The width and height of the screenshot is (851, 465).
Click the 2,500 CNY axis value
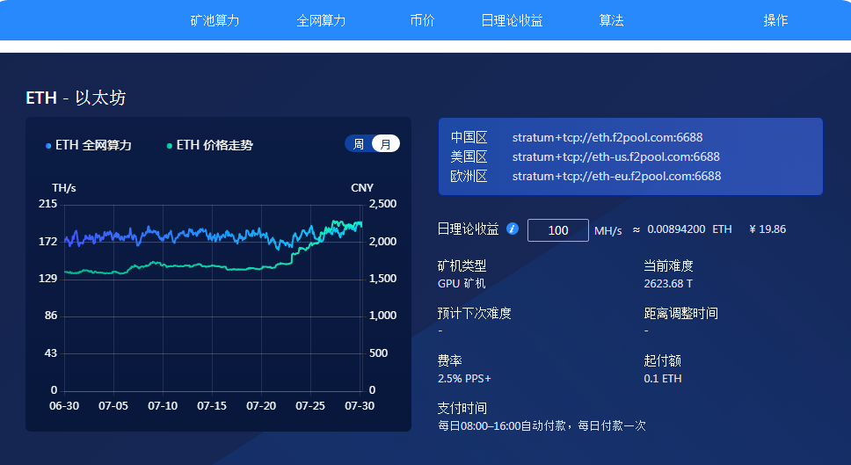382,204
